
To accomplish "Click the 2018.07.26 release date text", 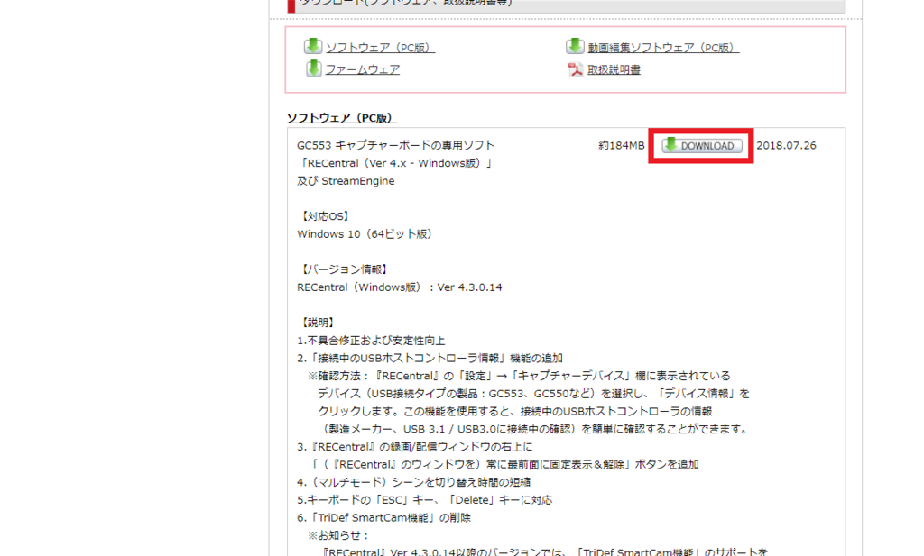I will tap(784, 144).
